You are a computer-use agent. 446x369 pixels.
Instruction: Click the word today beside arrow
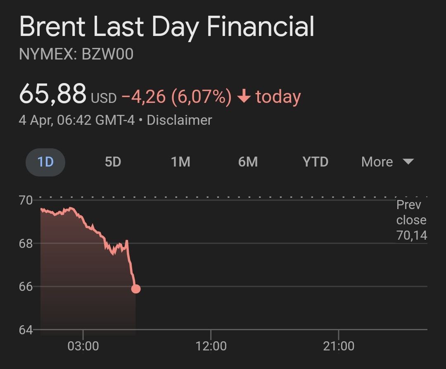click(x=278, y=97)
